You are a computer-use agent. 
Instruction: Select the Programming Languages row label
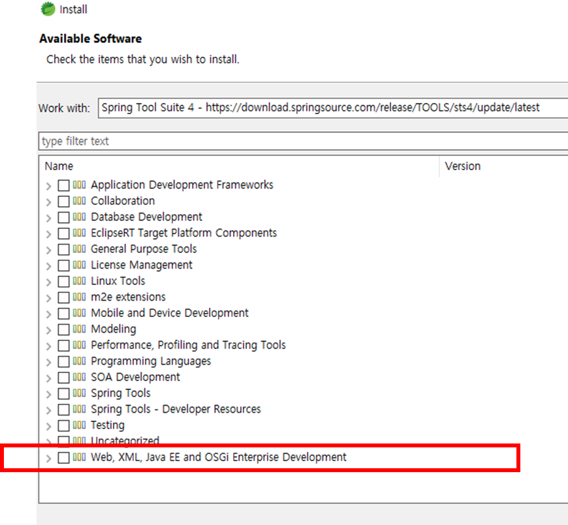coord(151,361)
